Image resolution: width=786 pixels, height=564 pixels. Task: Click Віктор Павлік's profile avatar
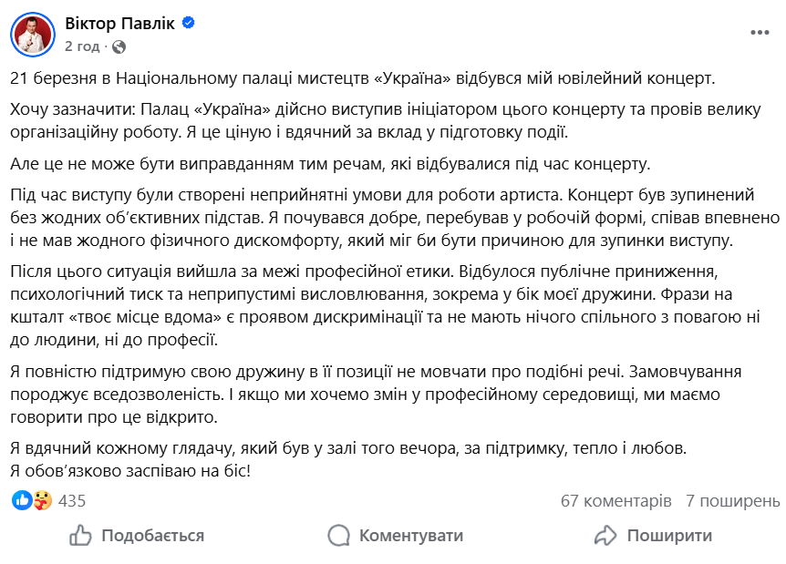click(32, 33)
